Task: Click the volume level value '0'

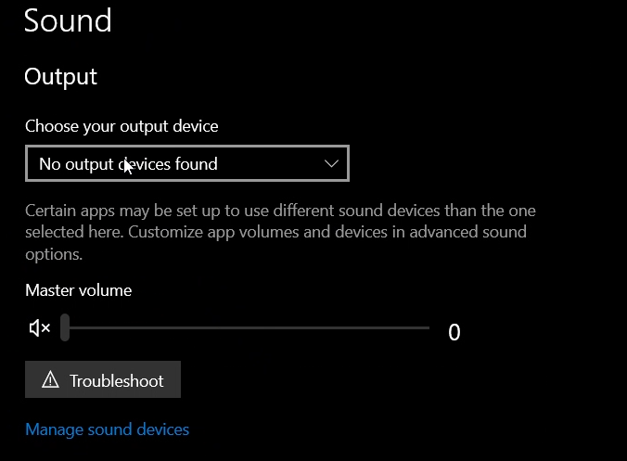Action: [454, 332]
